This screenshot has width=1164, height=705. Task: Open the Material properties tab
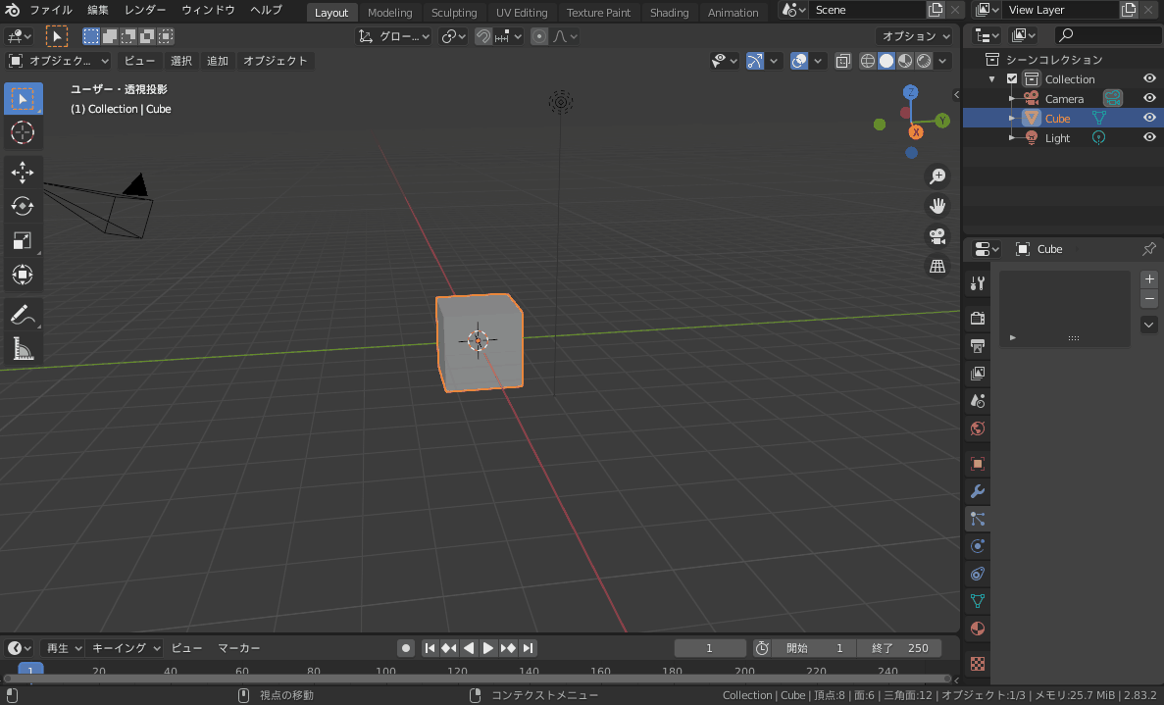(x=977, y=628)
